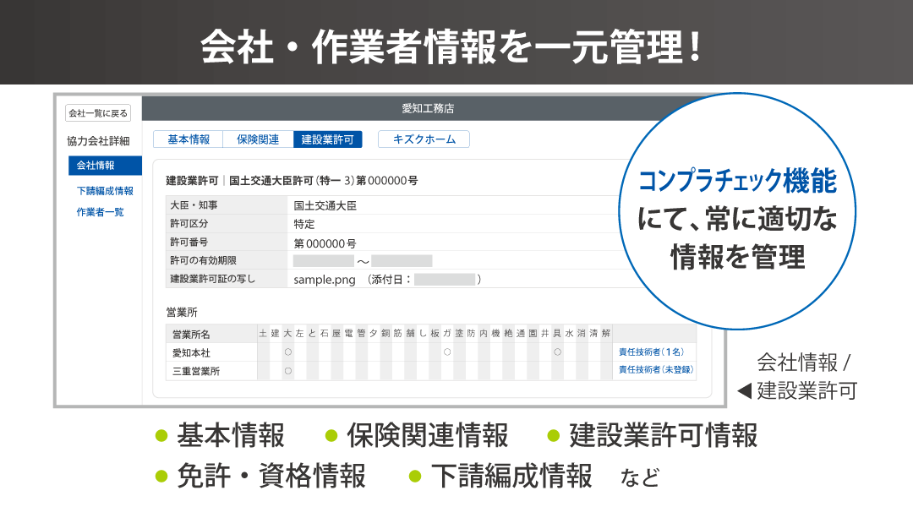Click the 営業所名 column header
Screen dimensions: 913x507
[191, 334]
